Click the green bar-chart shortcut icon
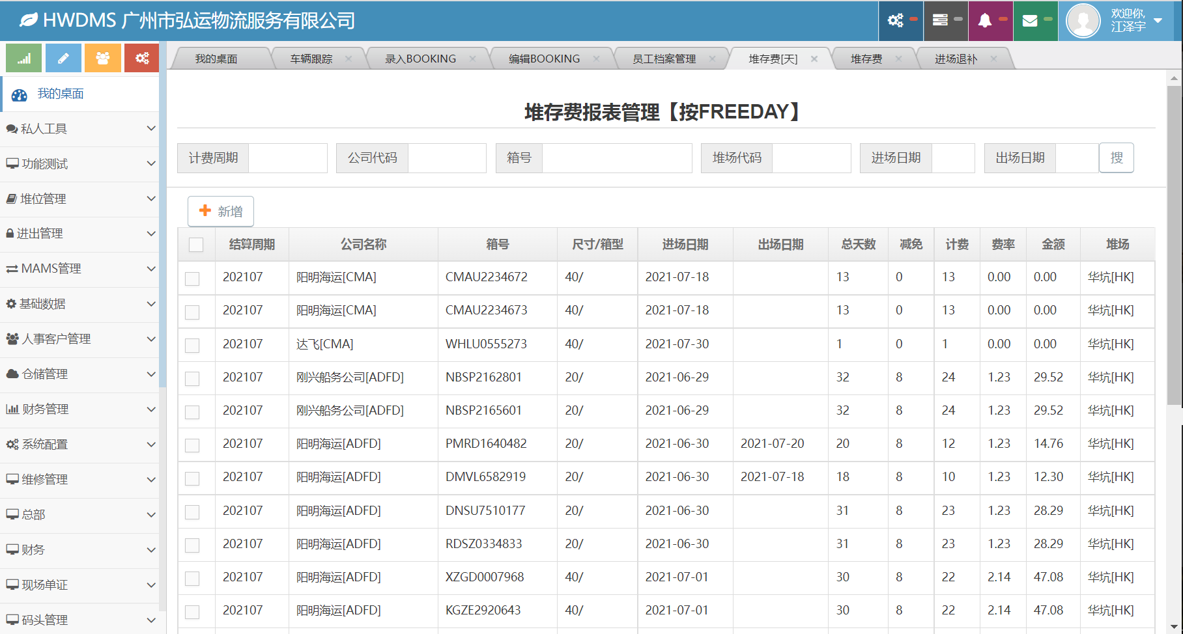The image size is (1183, 634). coord(23,58)
